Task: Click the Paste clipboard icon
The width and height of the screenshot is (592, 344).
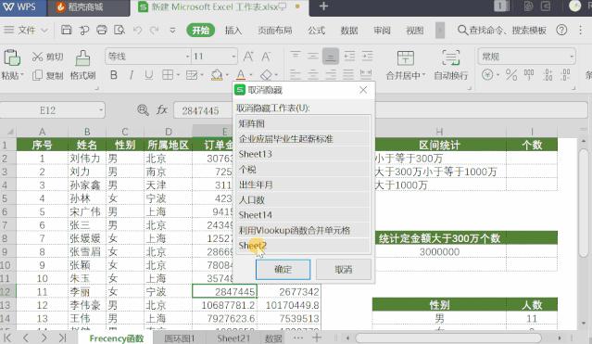Action: (x=12, y=57)
